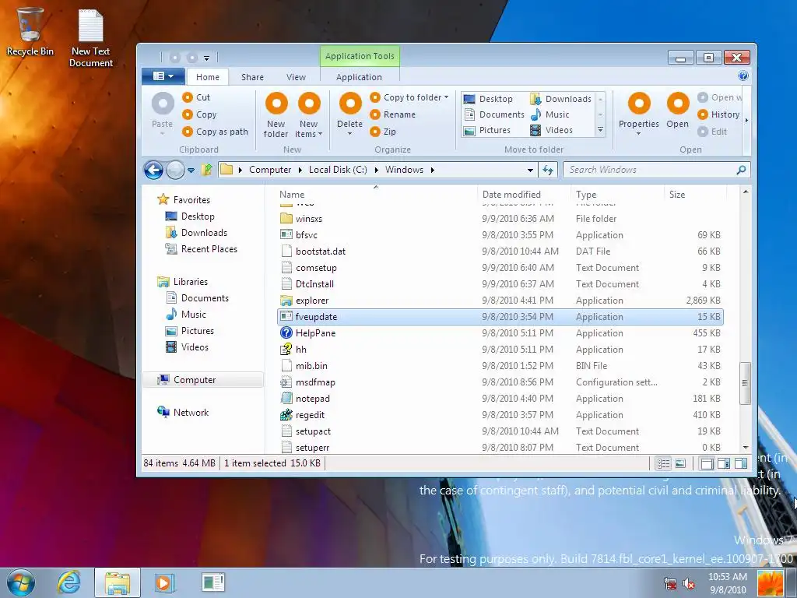Screen dimensions: 797x598
Task: Click Copy as path in Clipboard group
Action: 215,132
